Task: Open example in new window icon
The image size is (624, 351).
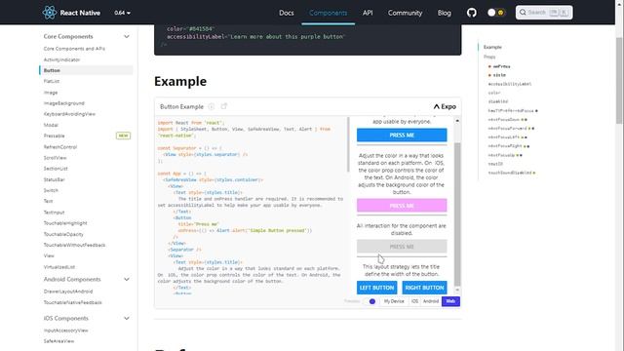Action: click(224, 106)
